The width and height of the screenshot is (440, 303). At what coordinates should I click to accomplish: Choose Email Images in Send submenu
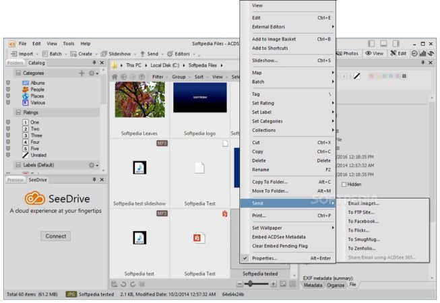(x=383, y=203)
